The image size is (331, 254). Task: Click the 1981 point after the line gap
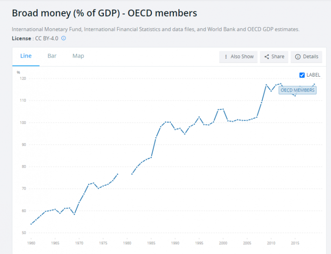click(x=132, y=174)
